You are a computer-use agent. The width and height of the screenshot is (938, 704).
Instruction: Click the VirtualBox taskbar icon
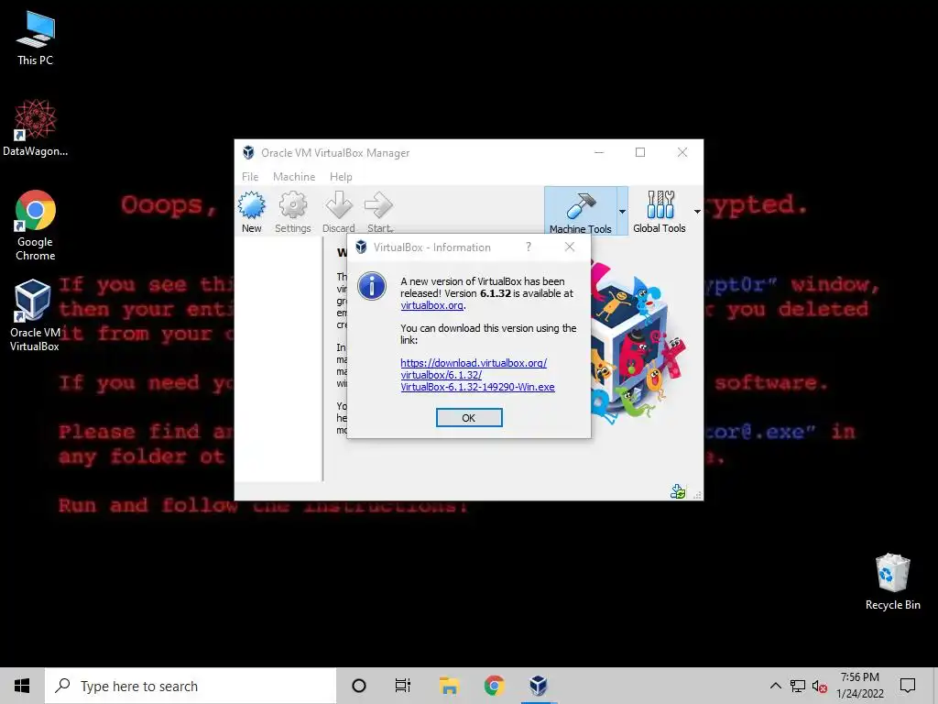(x=539, y=686)
